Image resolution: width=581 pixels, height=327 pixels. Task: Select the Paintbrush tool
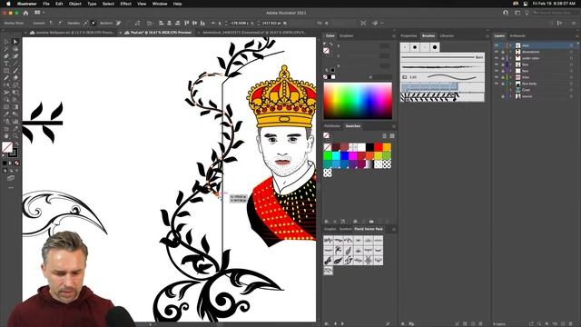click(15, 71)
